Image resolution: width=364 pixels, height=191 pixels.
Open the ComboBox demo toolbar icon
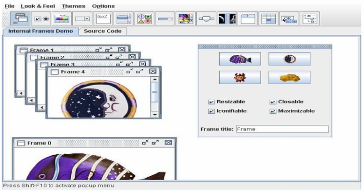pyautogui.click(x=82, y=19)
